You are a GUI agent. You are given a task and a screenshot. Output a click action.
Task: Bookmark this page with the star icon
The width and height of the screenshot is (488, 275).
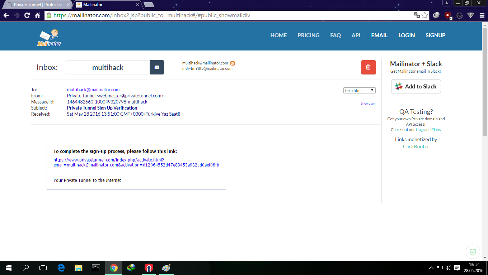[x=425, y=15]
